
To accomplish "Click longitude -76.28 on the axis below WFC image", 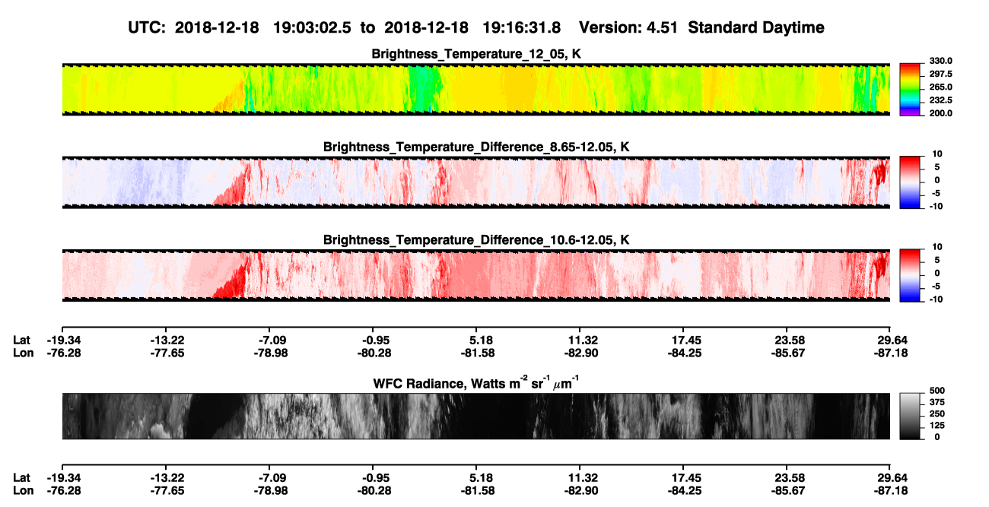I will (x=62, y=490).
